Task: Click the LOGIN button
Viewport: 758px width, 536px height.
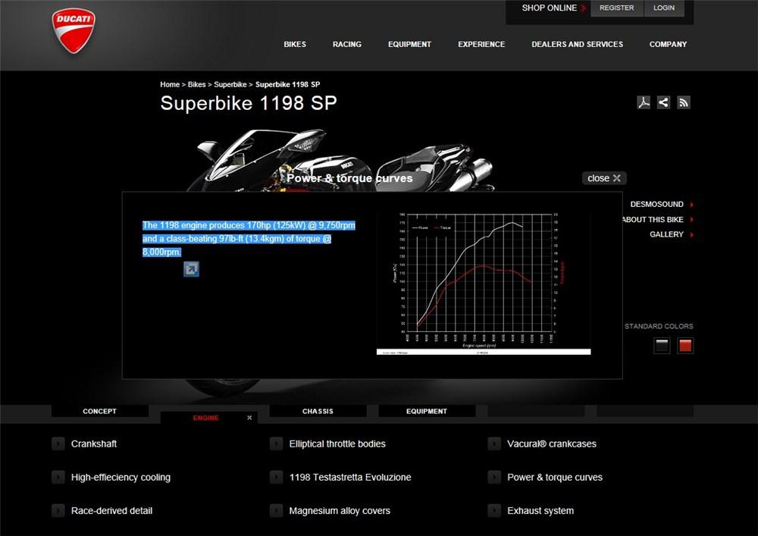Action: click(x=664, y=8)
